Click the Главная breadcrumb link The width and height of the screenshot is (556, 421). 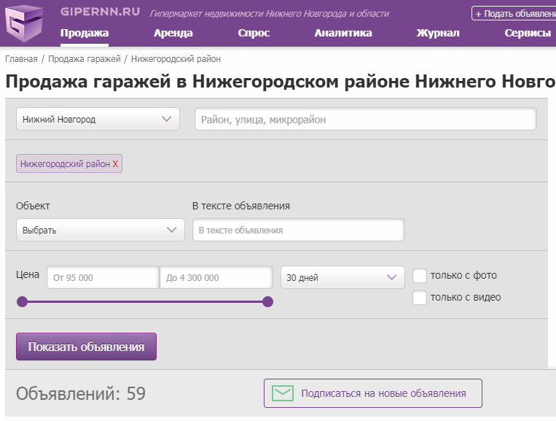tap(21, 58)
